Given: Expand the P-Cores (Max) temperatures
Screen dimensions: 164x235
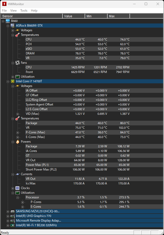Looking at the screenshot, I should pos(18,133).
